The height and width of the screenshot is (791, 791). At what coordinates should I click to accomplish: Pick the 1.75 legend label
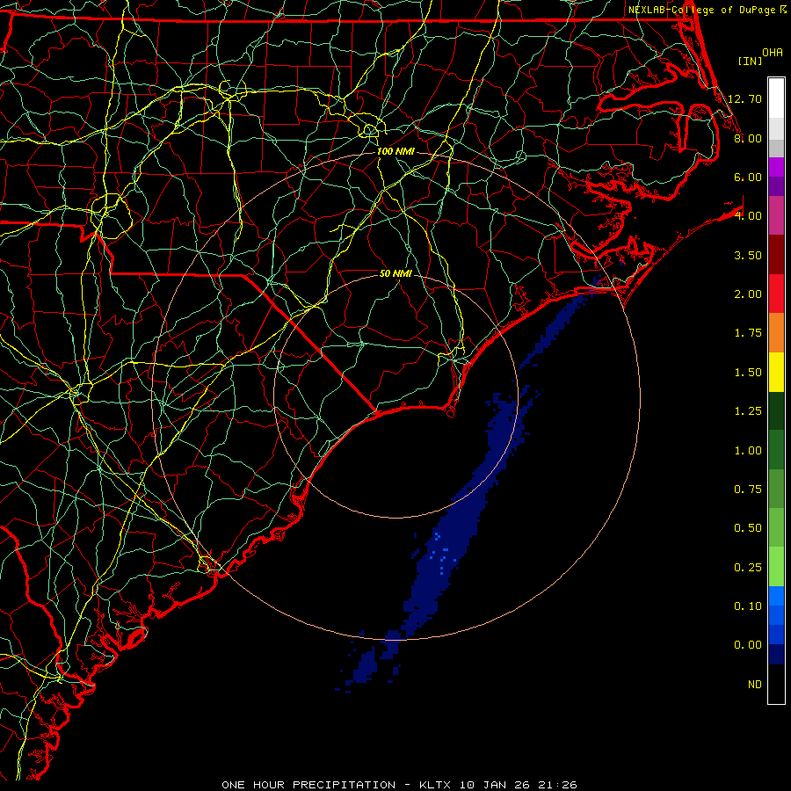[x=748, y=333]
